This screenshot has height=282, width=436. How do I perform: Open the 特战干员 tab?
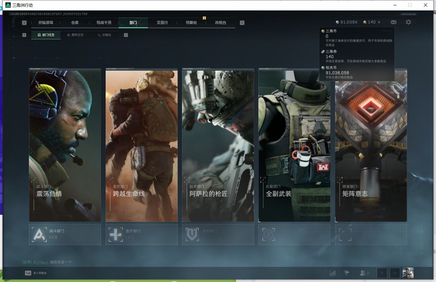pos(104,23)
